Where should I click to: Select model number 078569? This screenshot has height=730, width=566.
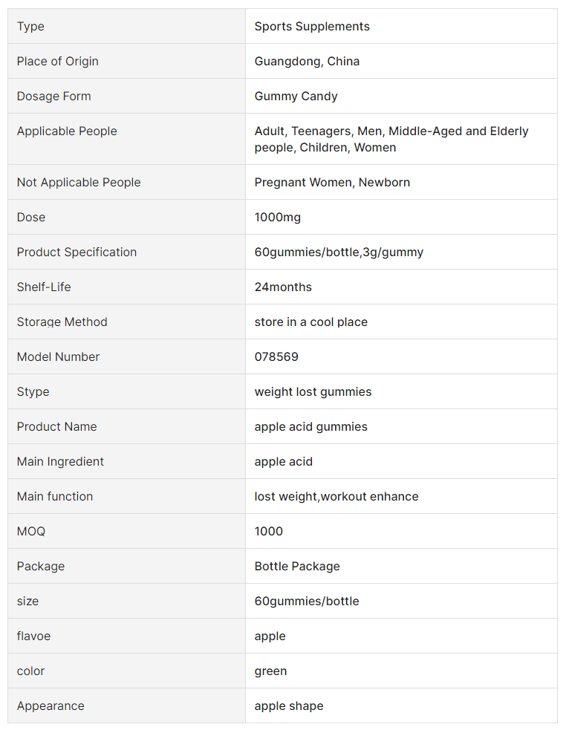point(276,357)
